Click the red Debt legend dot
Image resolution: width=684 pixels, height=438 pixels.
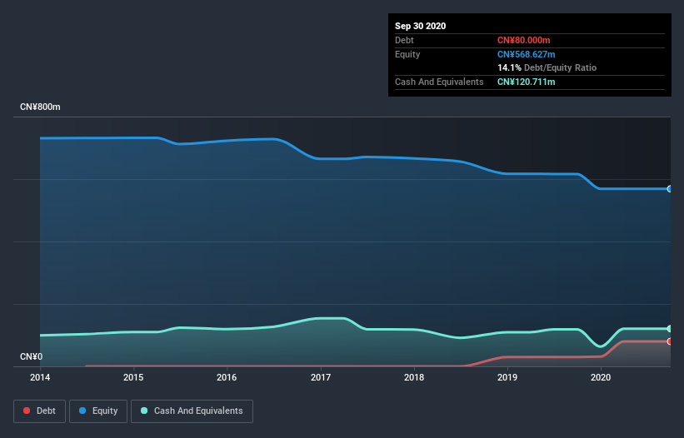27,411
